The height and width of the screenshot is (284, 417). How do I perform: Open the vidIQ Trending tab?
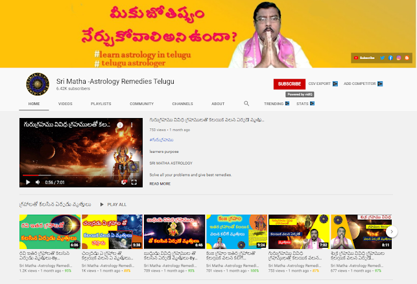pyautogui.click(x=274, y=104)
